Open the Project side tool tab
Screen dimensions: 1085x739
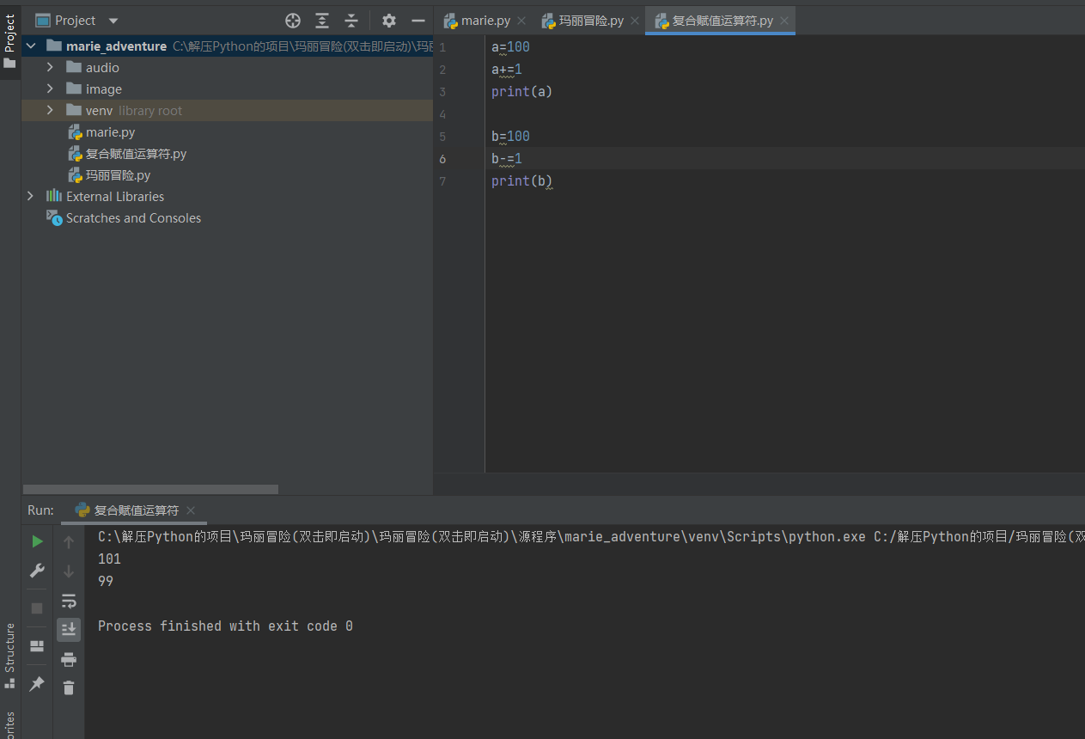[x=10, y=40]
